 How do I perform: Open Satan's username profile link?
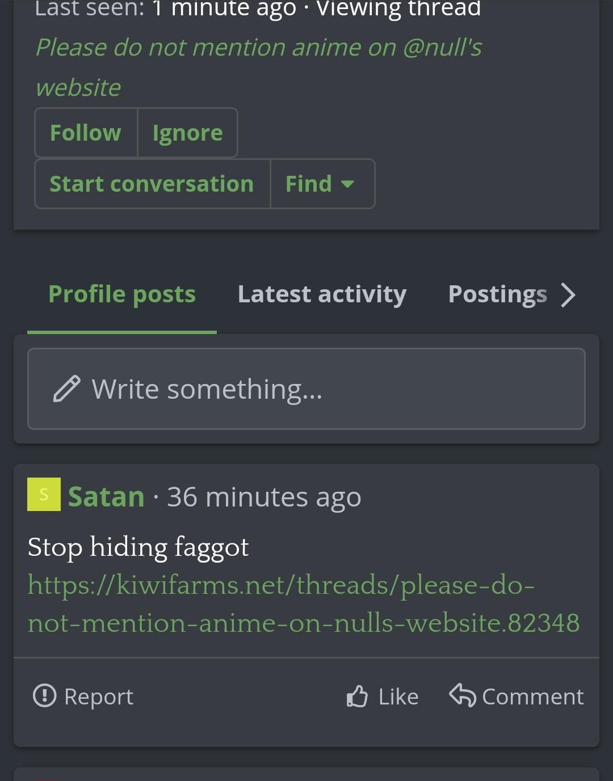(x=106, y=497)
